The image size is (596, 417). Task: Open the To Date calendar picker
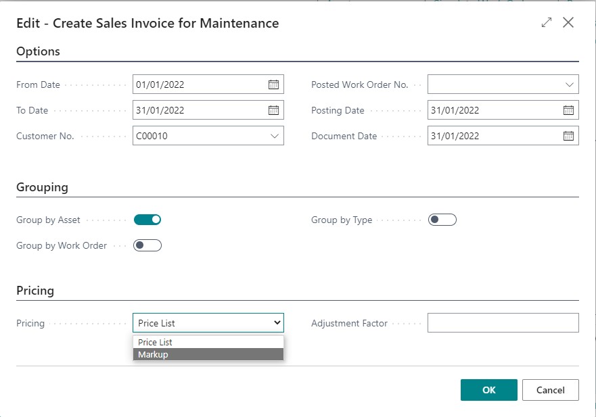pyautogui.click(x=273, y=109)
